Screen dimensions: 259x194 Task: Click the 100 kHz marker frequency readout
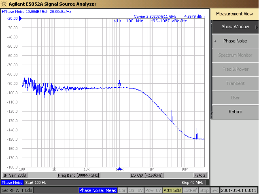click(x=134, y=21)
